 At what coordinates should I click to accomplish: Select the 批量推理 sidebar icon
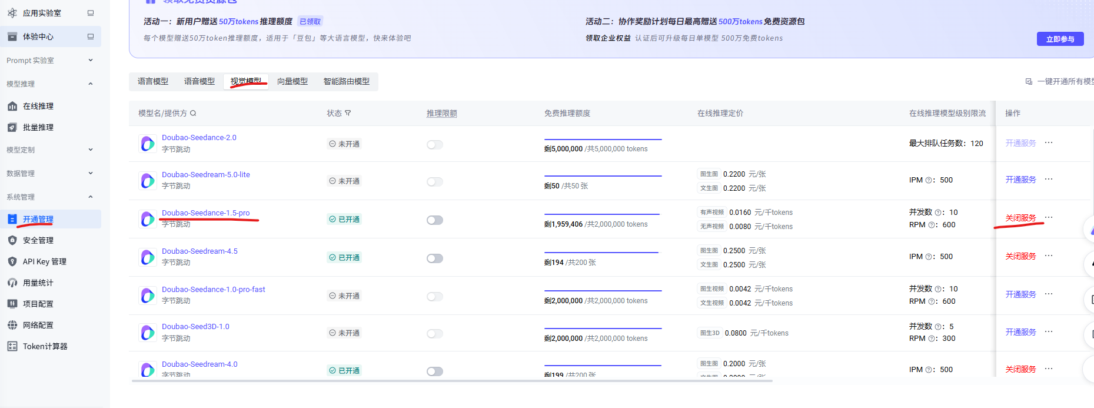[x=12, y=128]
